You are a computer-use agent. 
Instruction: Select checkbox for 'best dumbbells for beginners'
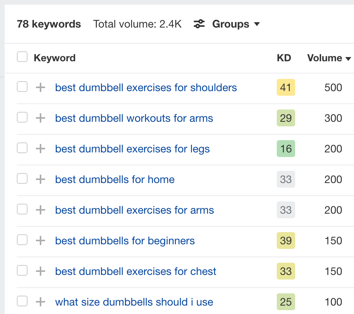[22, 240]
